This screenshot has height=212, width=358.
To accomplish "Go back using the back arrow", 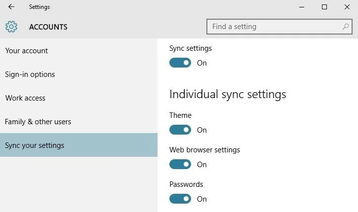I will tap(11, 7).
